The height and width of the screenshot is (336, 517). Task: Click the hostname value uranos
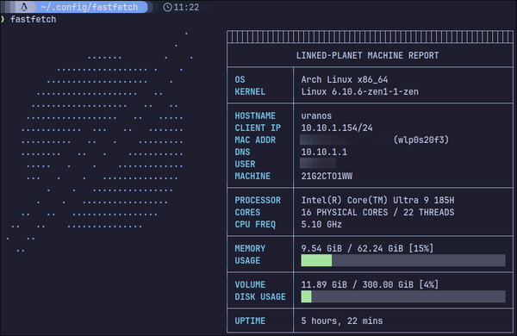316,116
